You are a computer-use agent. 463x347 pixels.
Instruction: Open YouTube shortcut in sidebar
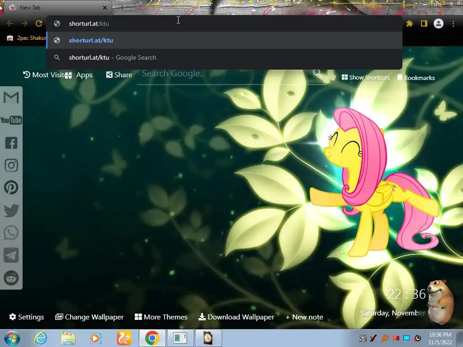pos(11,120)
